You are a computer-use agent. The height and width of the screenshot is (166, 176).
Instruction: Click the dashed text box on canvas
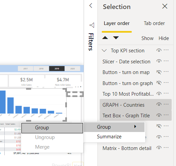point(75,94)
